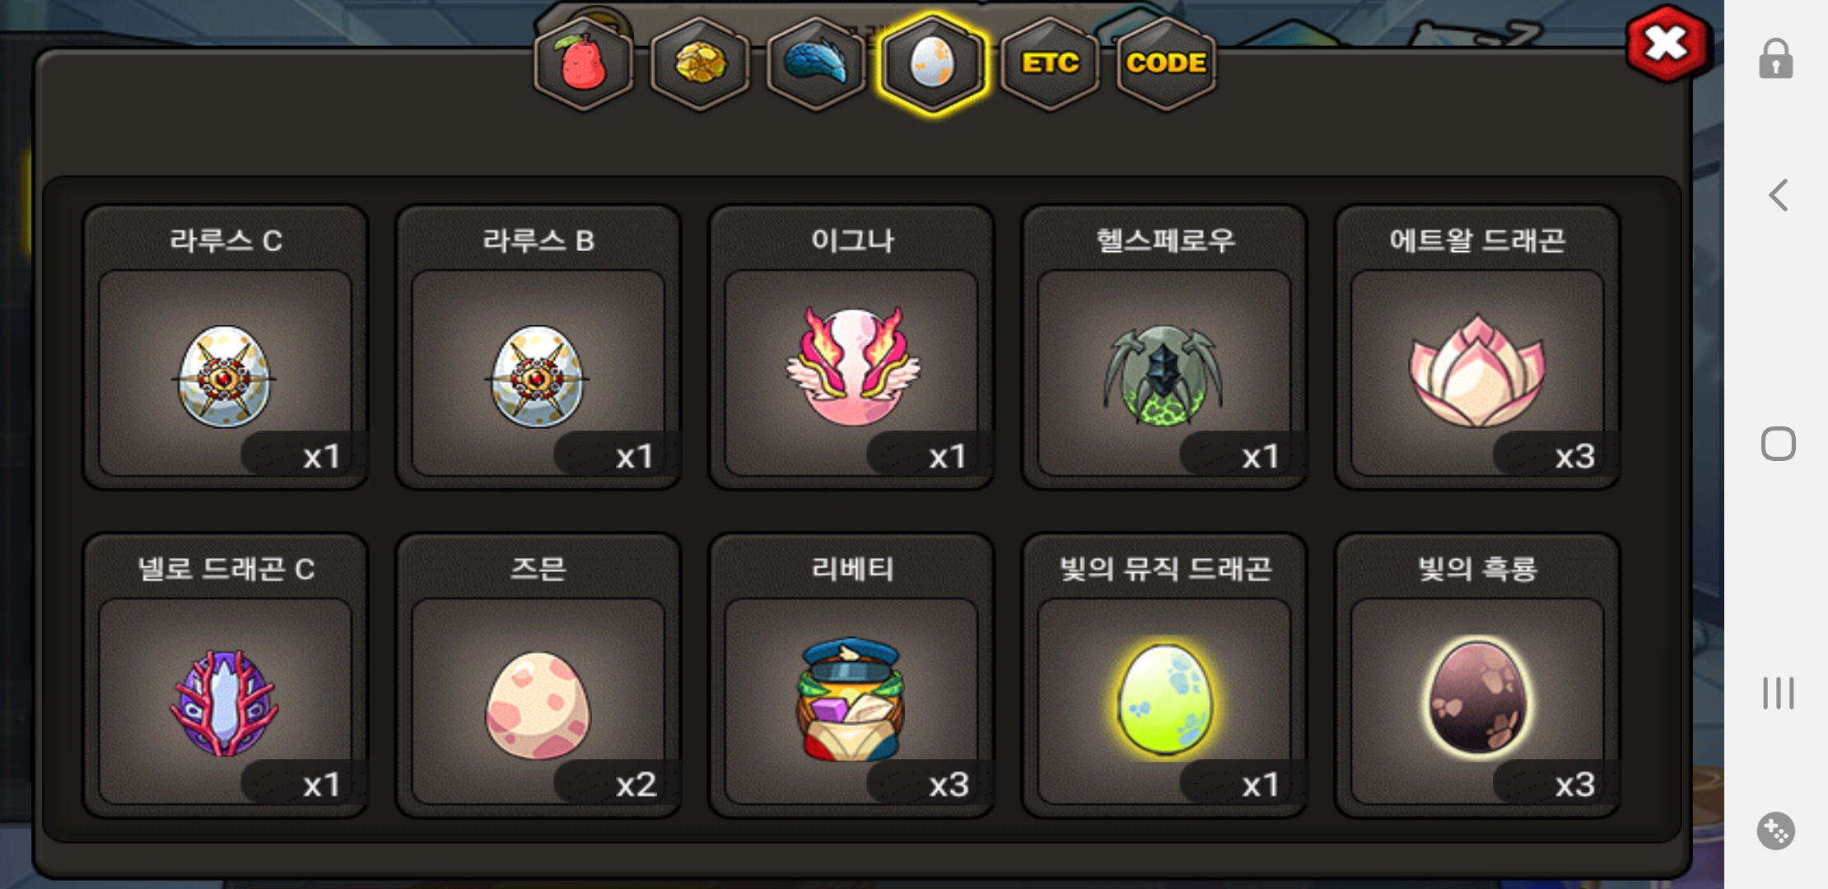Choose the 이그나 flaming pink egg

point(851,347)
